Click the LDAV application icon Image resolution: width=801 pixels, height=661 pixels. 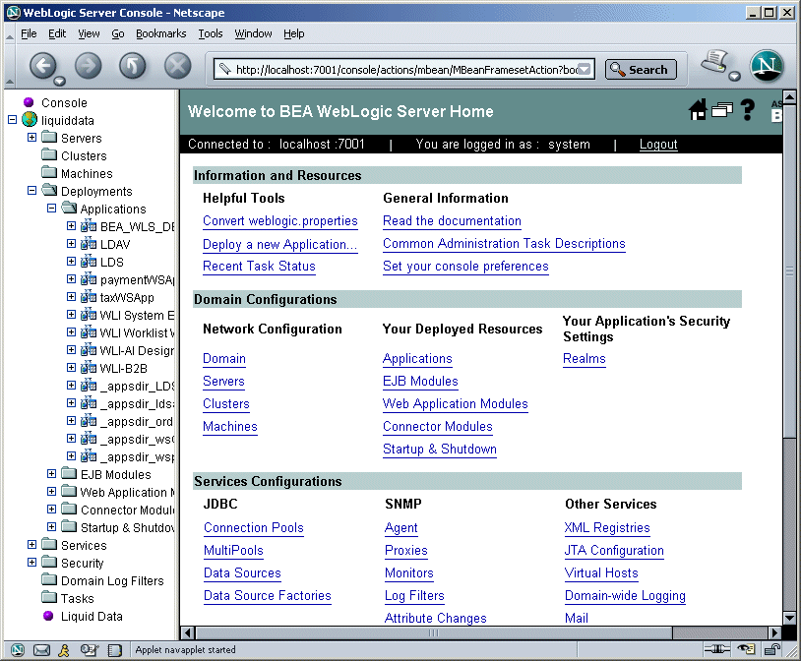(89, 244)
